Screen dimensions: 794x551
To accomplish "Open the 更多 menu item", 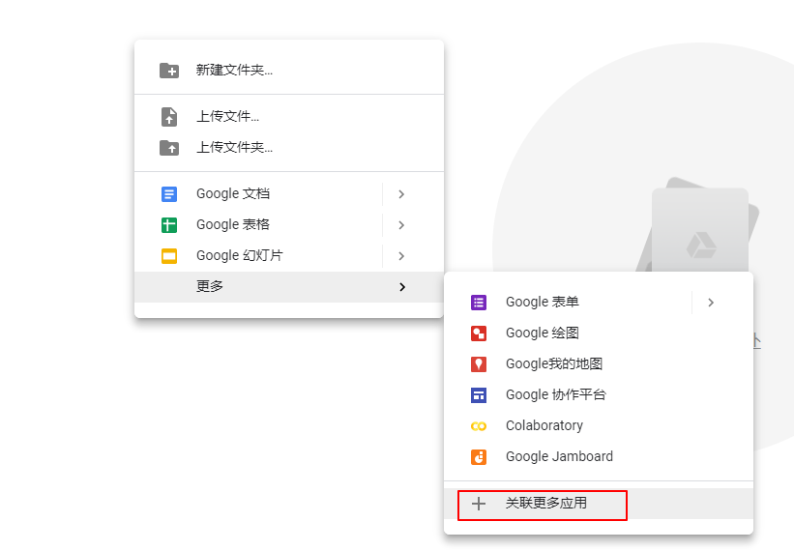I will [289, 287].
